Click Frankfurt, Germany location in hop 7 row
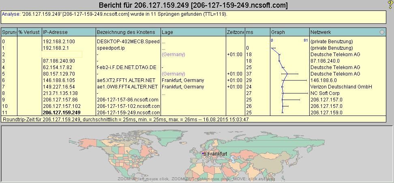The height and width of the screenshot is (183, 394). pyautogui.click(x=183, y=87)
